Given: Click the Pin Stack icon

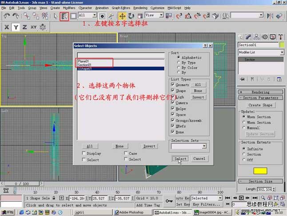Looking at the screenshot, I should [242, 79].
